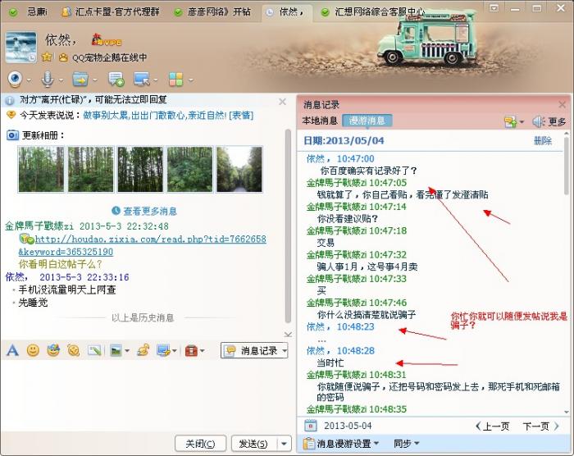Viewport: 574px width, 456px height.
Task: Expand remote desktop dropdown arrow
Action: coord(156,80)
